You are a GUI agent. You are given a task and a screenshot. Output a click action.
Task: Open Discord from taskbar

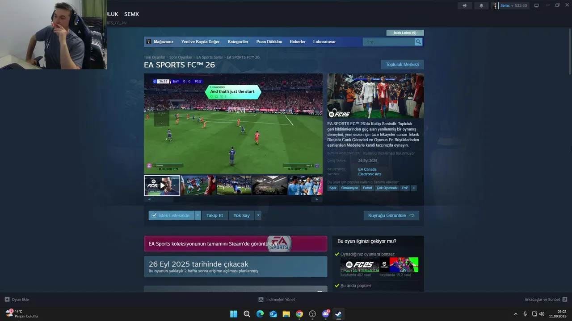[x=326, y=314]
